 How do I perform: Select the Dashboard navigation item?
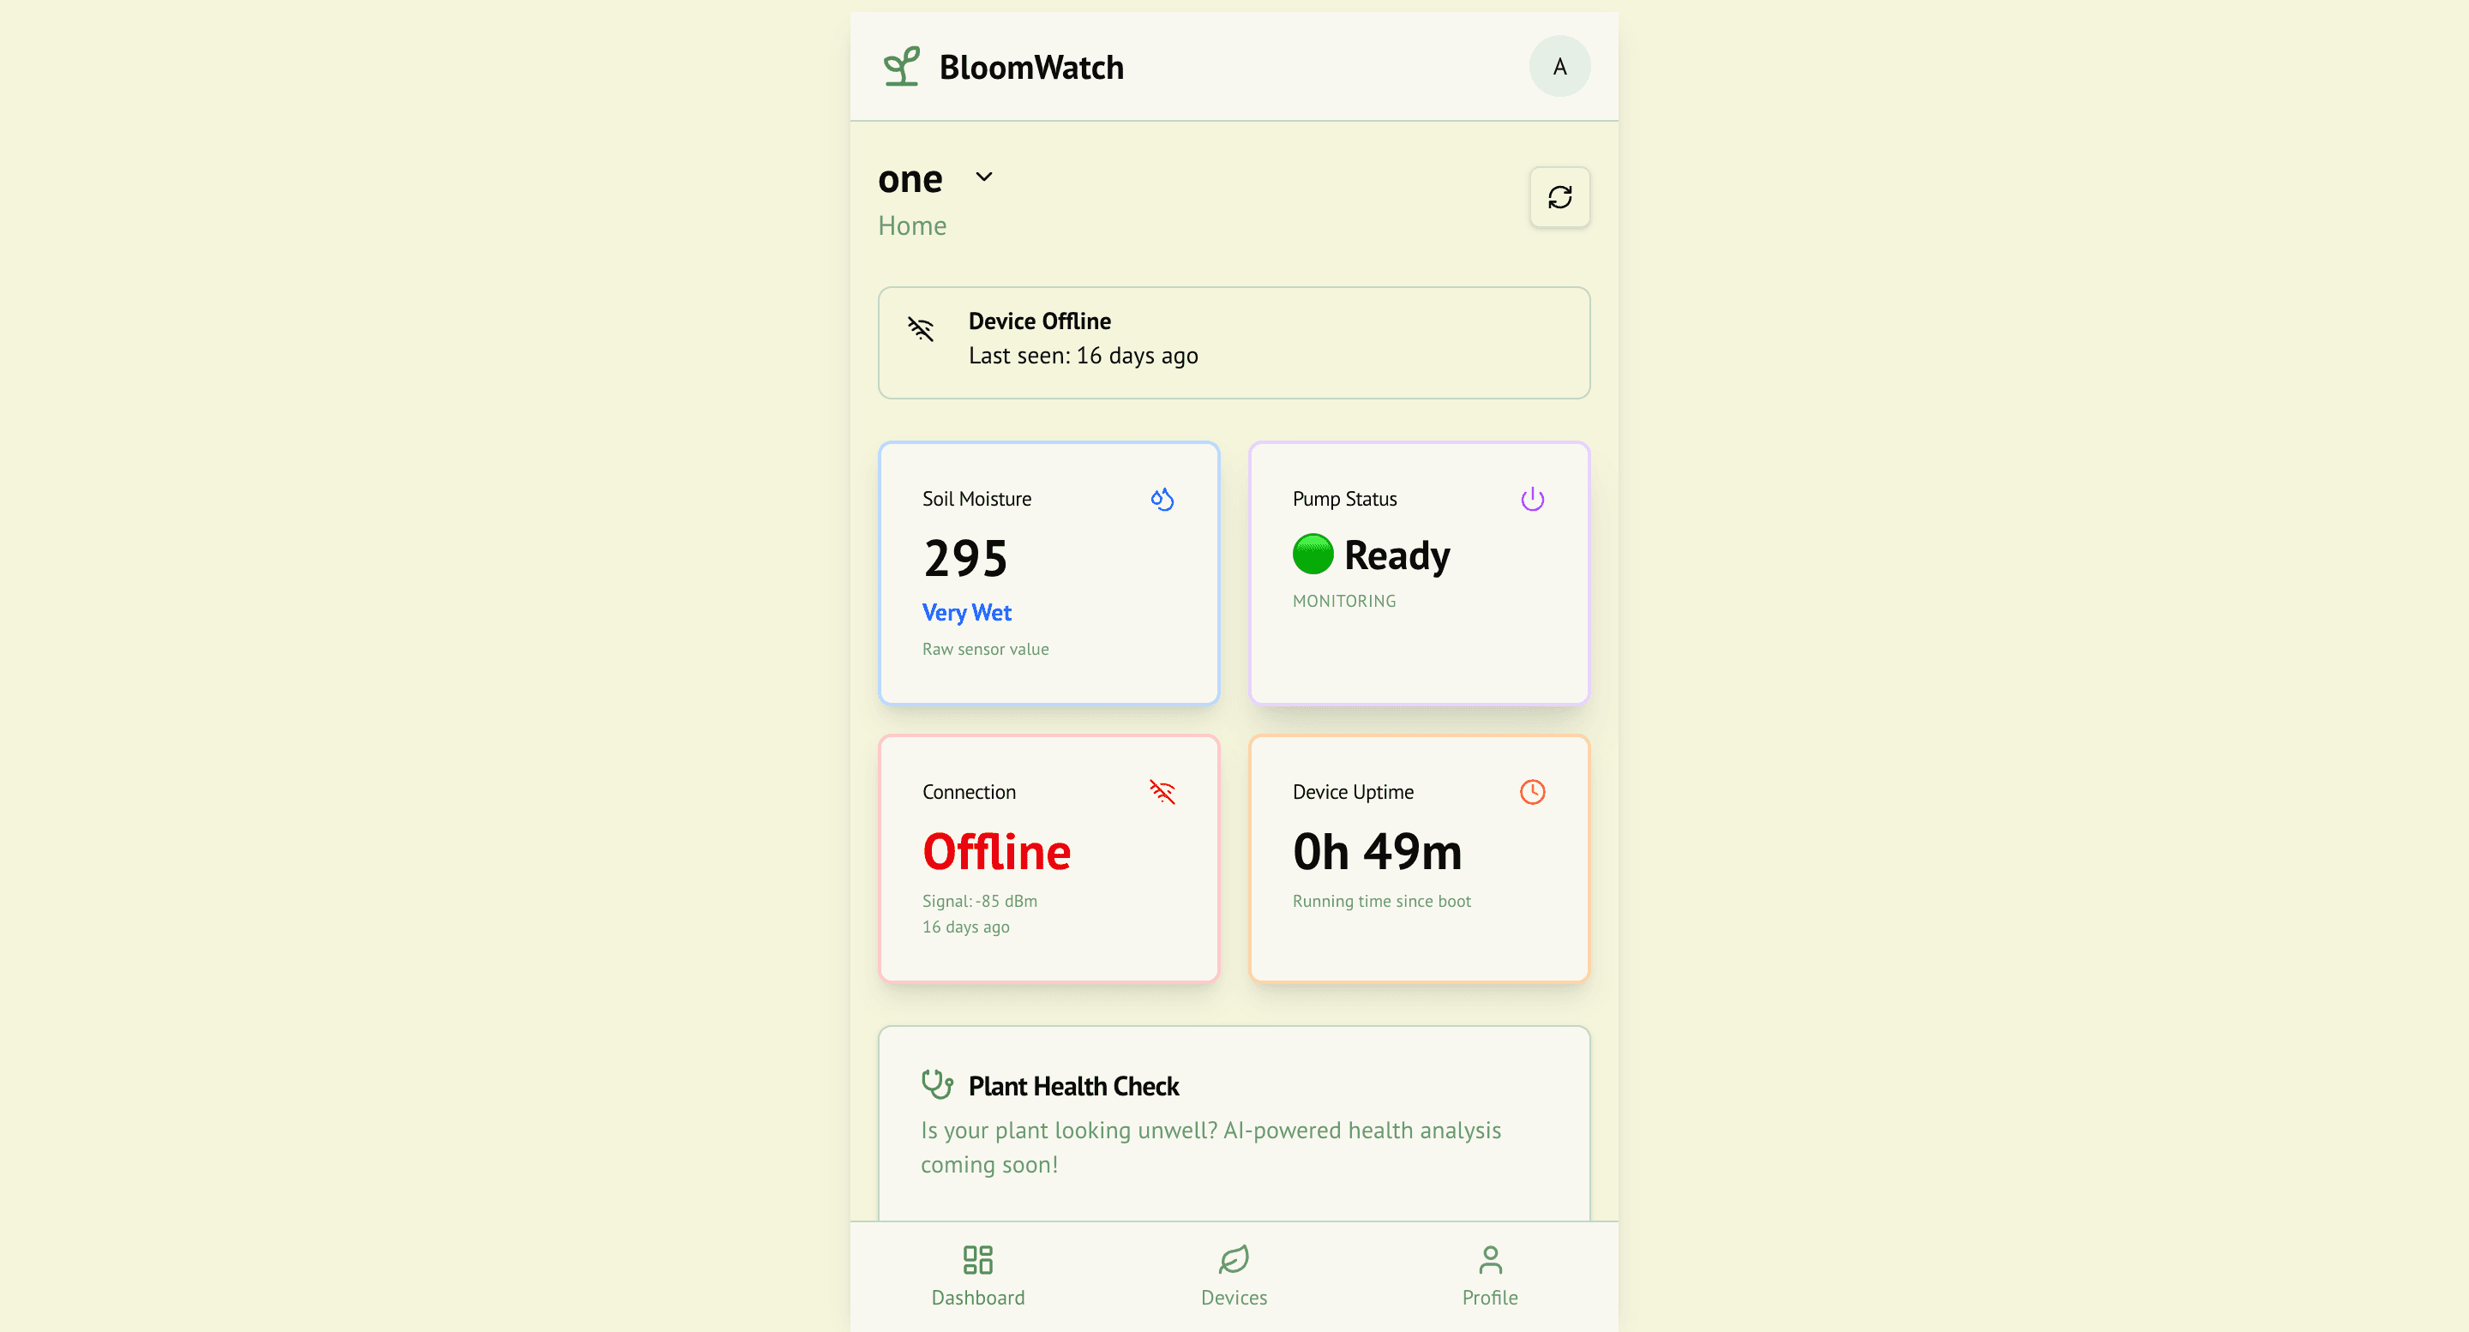click(977, 1275)
